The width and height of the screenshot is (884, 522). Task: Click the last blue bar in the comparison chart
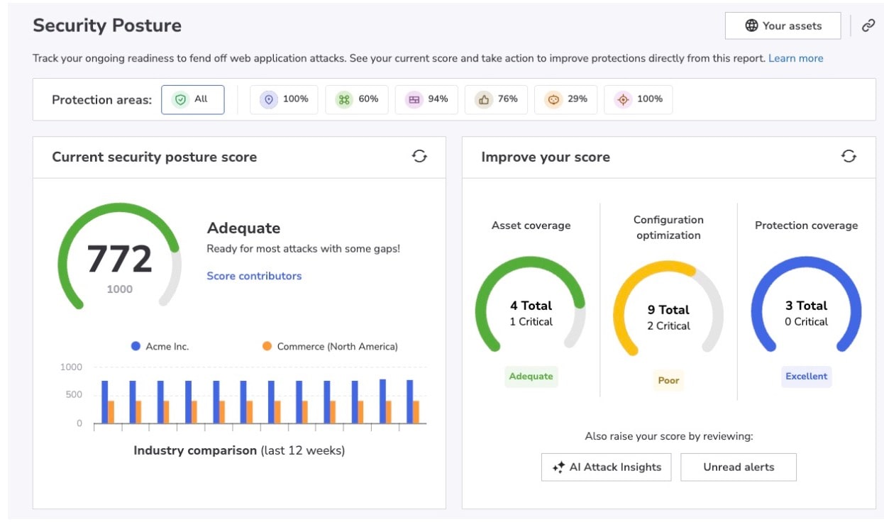point(409,401)
